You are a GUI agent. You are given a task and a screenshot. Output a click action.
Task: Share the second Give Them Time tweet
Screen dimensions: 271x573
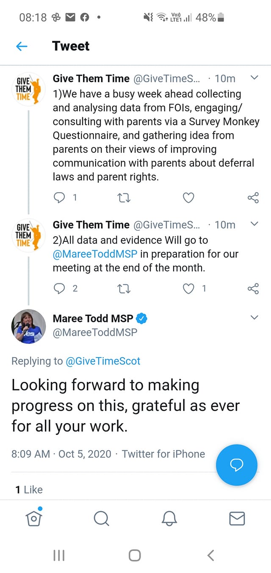click(x=253, y=289)
